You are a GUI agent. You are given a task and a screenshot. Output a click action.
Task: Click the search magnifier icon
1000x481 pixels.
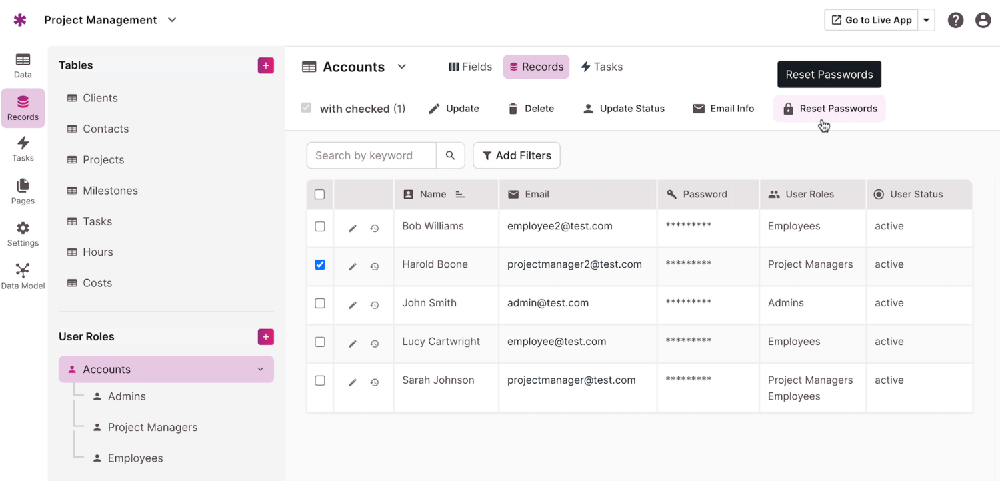point(451,155)
